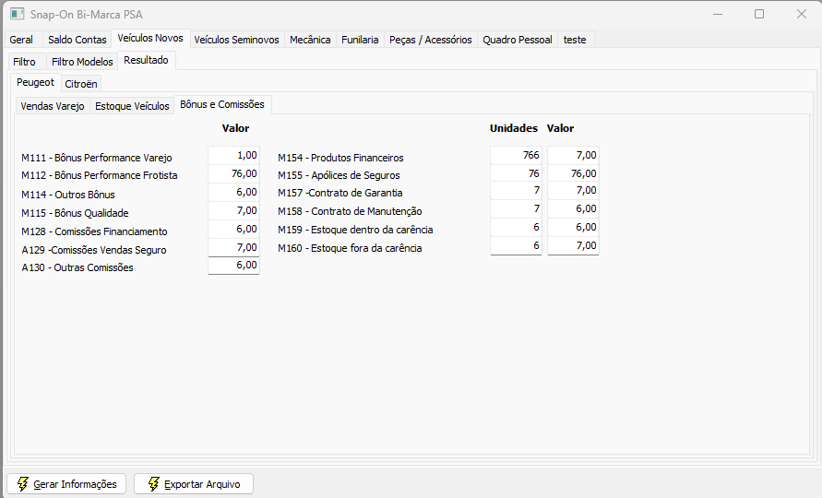Select M155 Apólices de Seguros Valor field
The width and height of the screenshot is (822, 498).
pyautogui.click(x=572, y=174)
